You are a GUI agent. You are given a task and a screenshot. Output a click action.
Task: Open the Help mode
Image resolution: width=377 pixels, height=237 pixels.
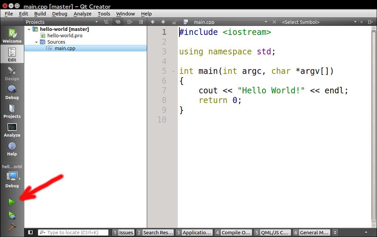point(12,149)
